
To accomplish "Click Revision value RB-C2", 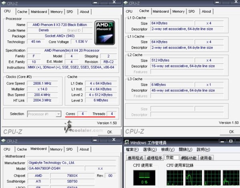I will (x=108, y=62).
